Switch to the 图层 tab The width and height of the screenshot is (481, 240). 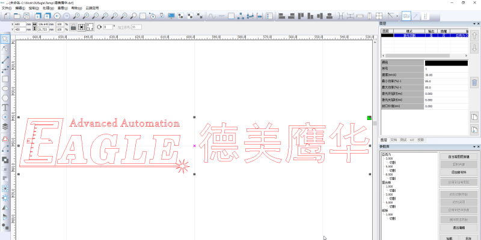[384, 140]
